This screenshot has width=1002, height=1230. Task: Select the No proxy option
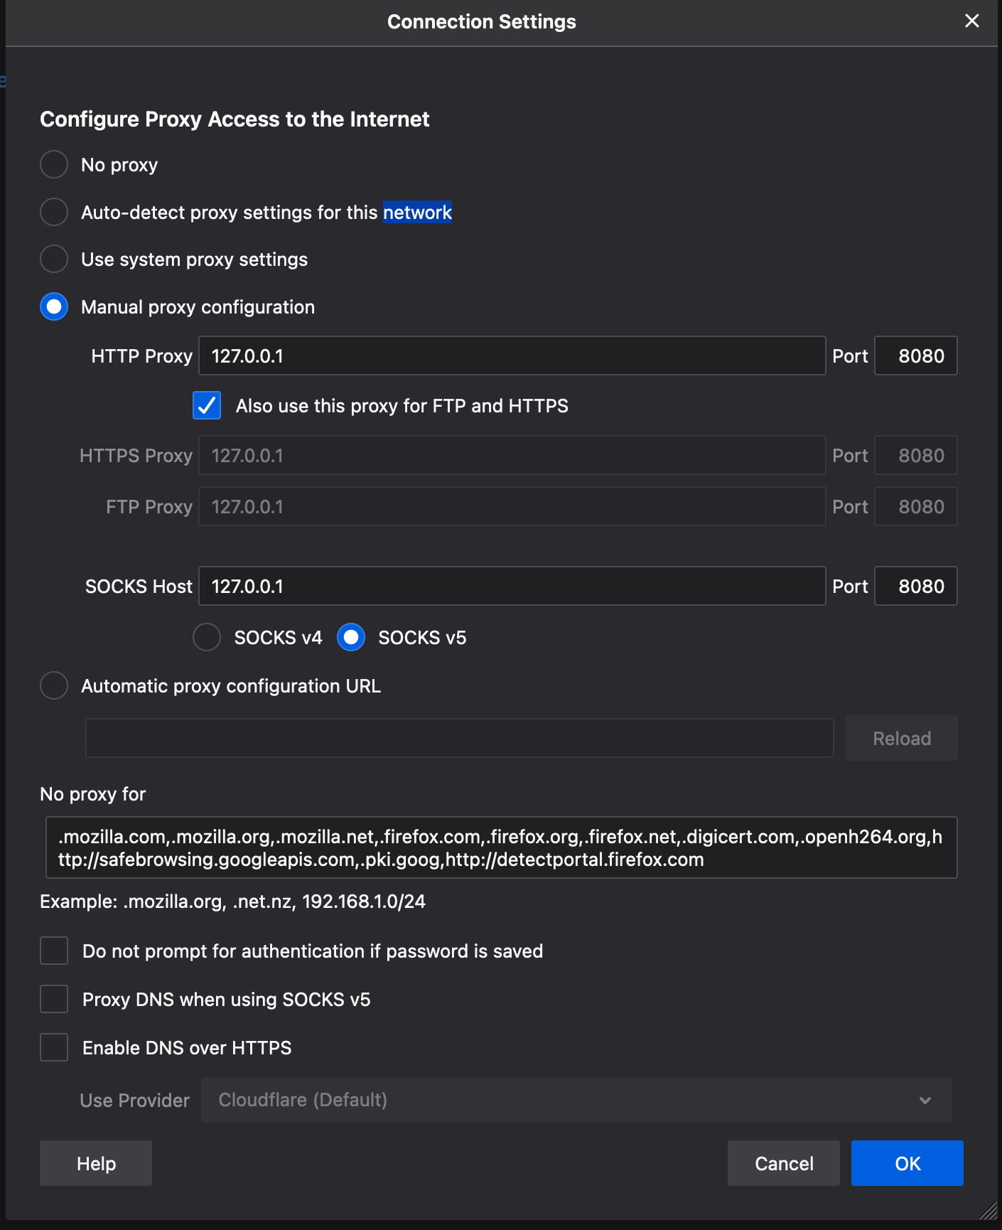tap(54, 164)
